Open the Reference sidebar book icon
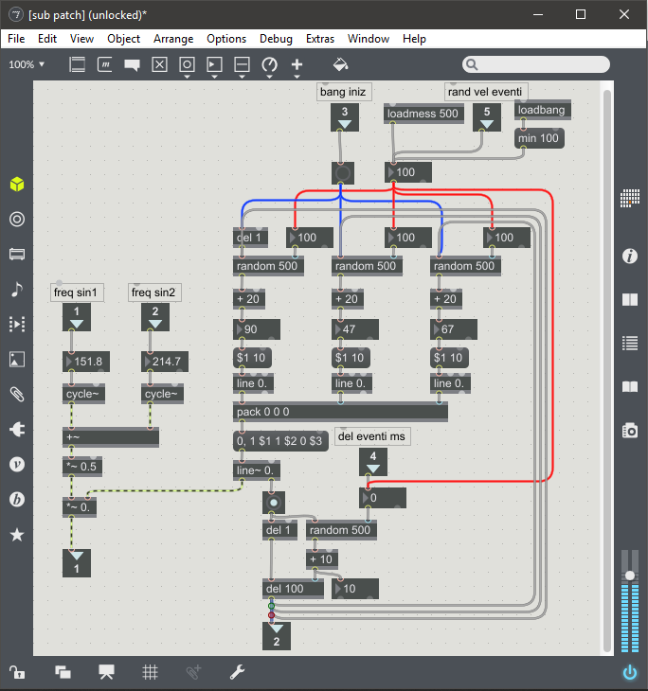Viewport: 648px width, 691px height. [x=630, y=300]
